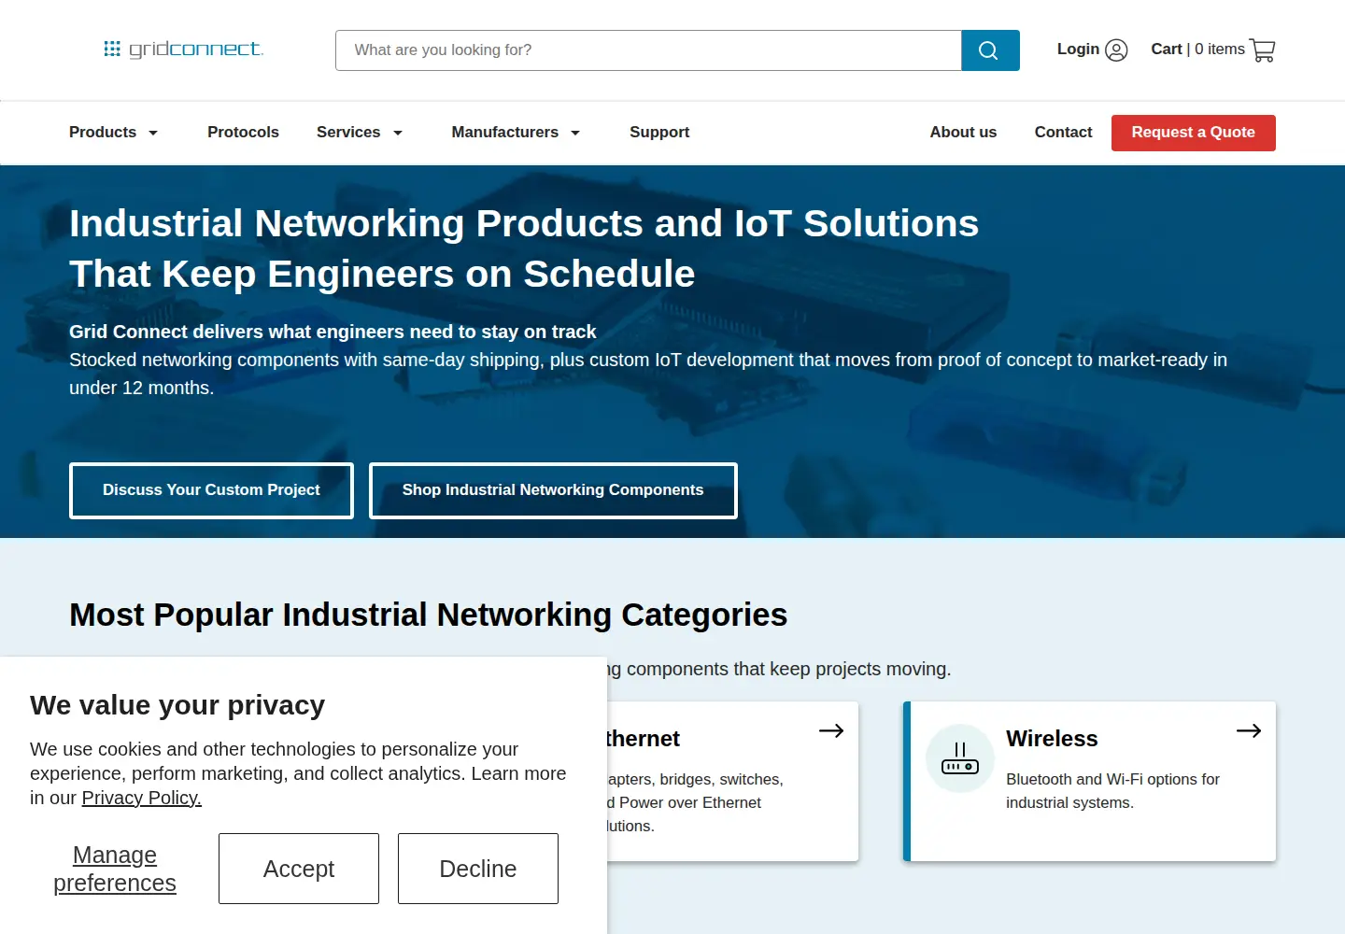Navigate to the Contact page

pos(1063,133)
